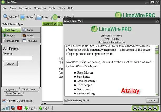Open the File menu
Image resolution: width=161 pixels, height=112 pixels.
5,8
